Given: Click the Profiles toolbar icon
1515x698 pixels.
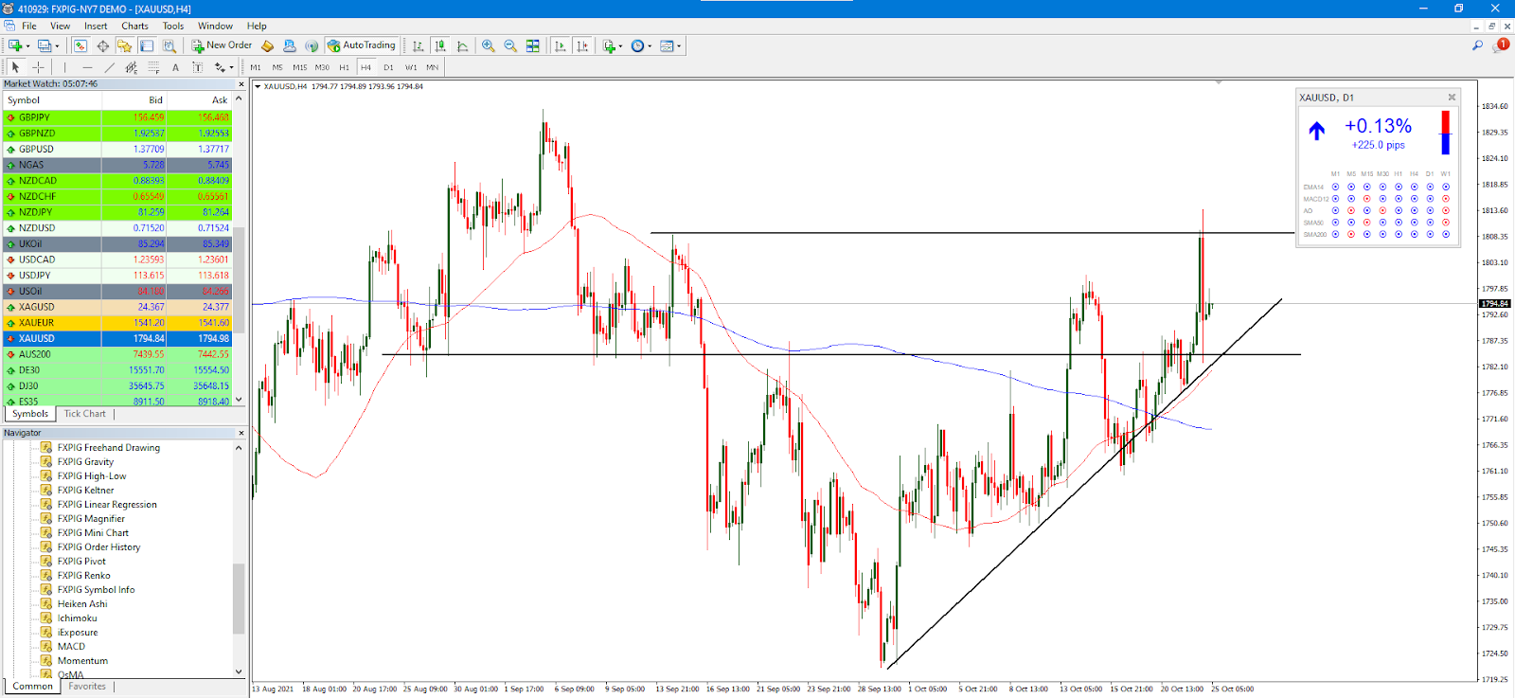Looking at the screenshot, I should (45, 45).
